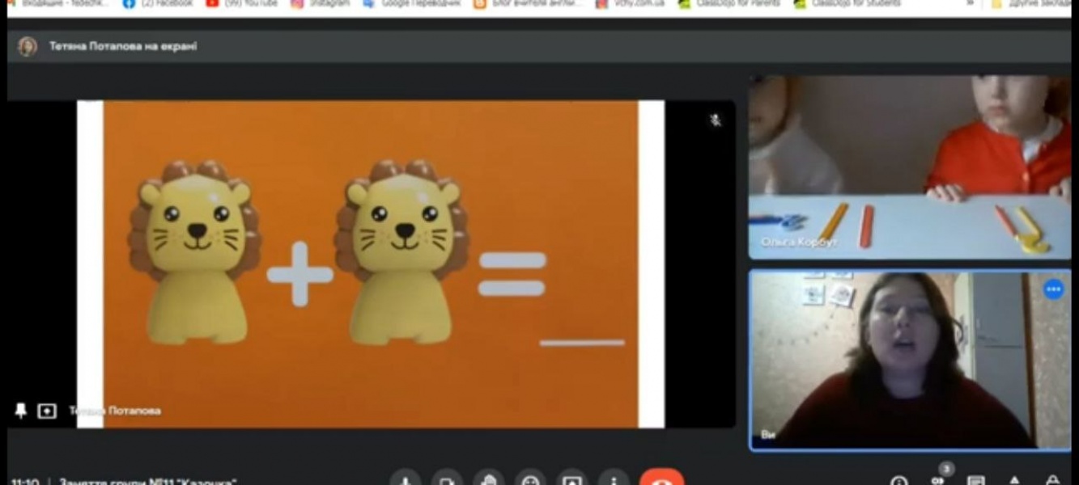1079x485 pixels.
Task: Open the YouTube bookmark
Action: click(x=241, y=4)
